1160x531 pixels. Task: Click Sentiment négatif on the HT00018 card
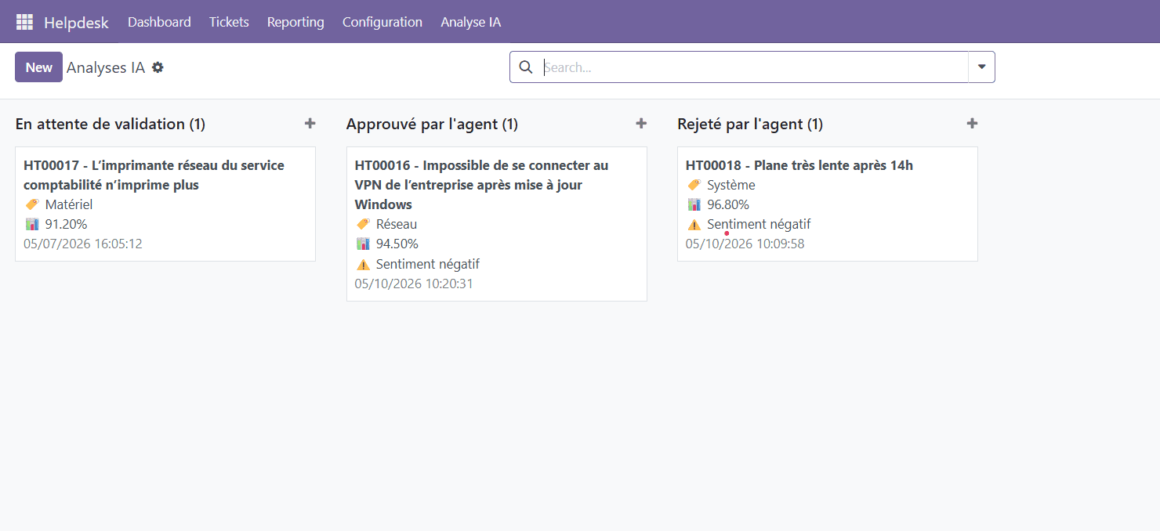pos(759,224)
